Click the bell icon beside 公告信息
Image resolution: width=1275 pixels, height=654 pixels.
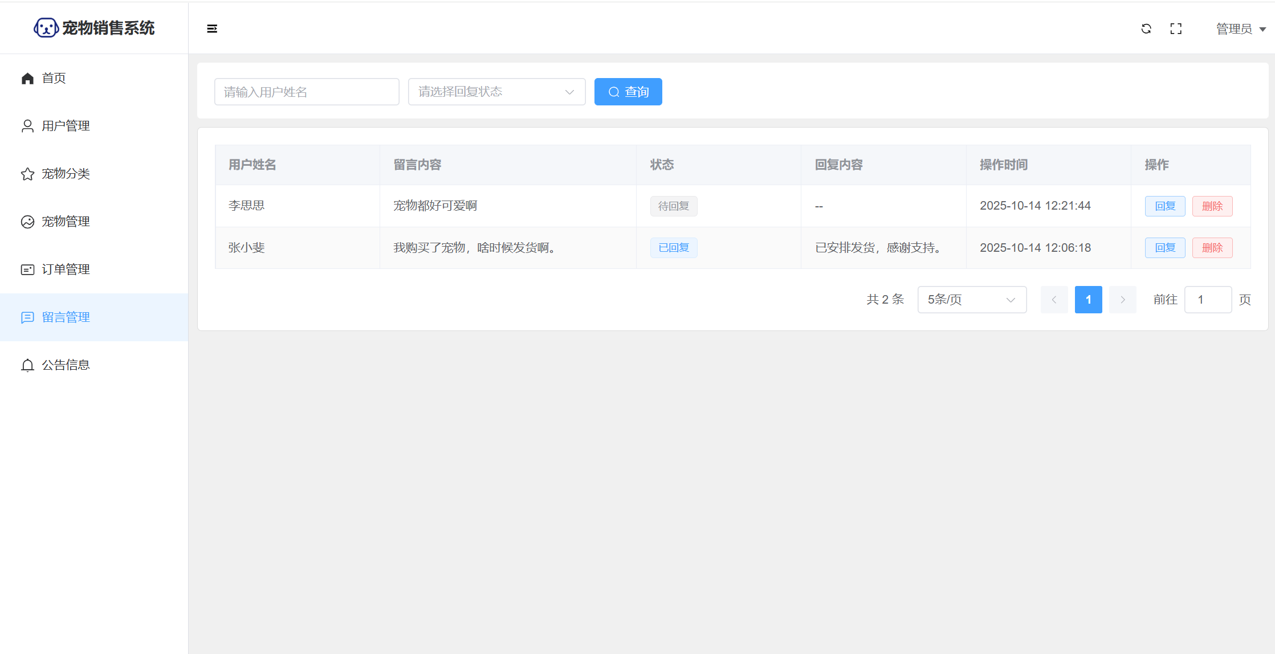click(x=27, y=365)
